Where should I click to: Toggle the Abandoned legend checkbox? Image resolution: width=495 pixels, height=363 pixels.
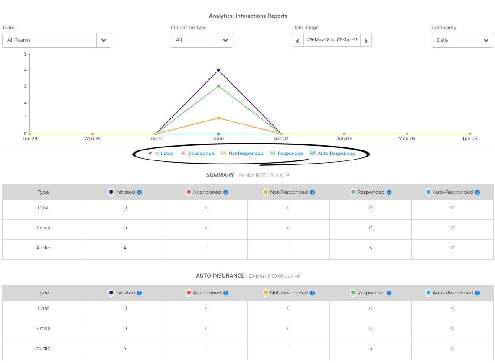click(183, 153)
